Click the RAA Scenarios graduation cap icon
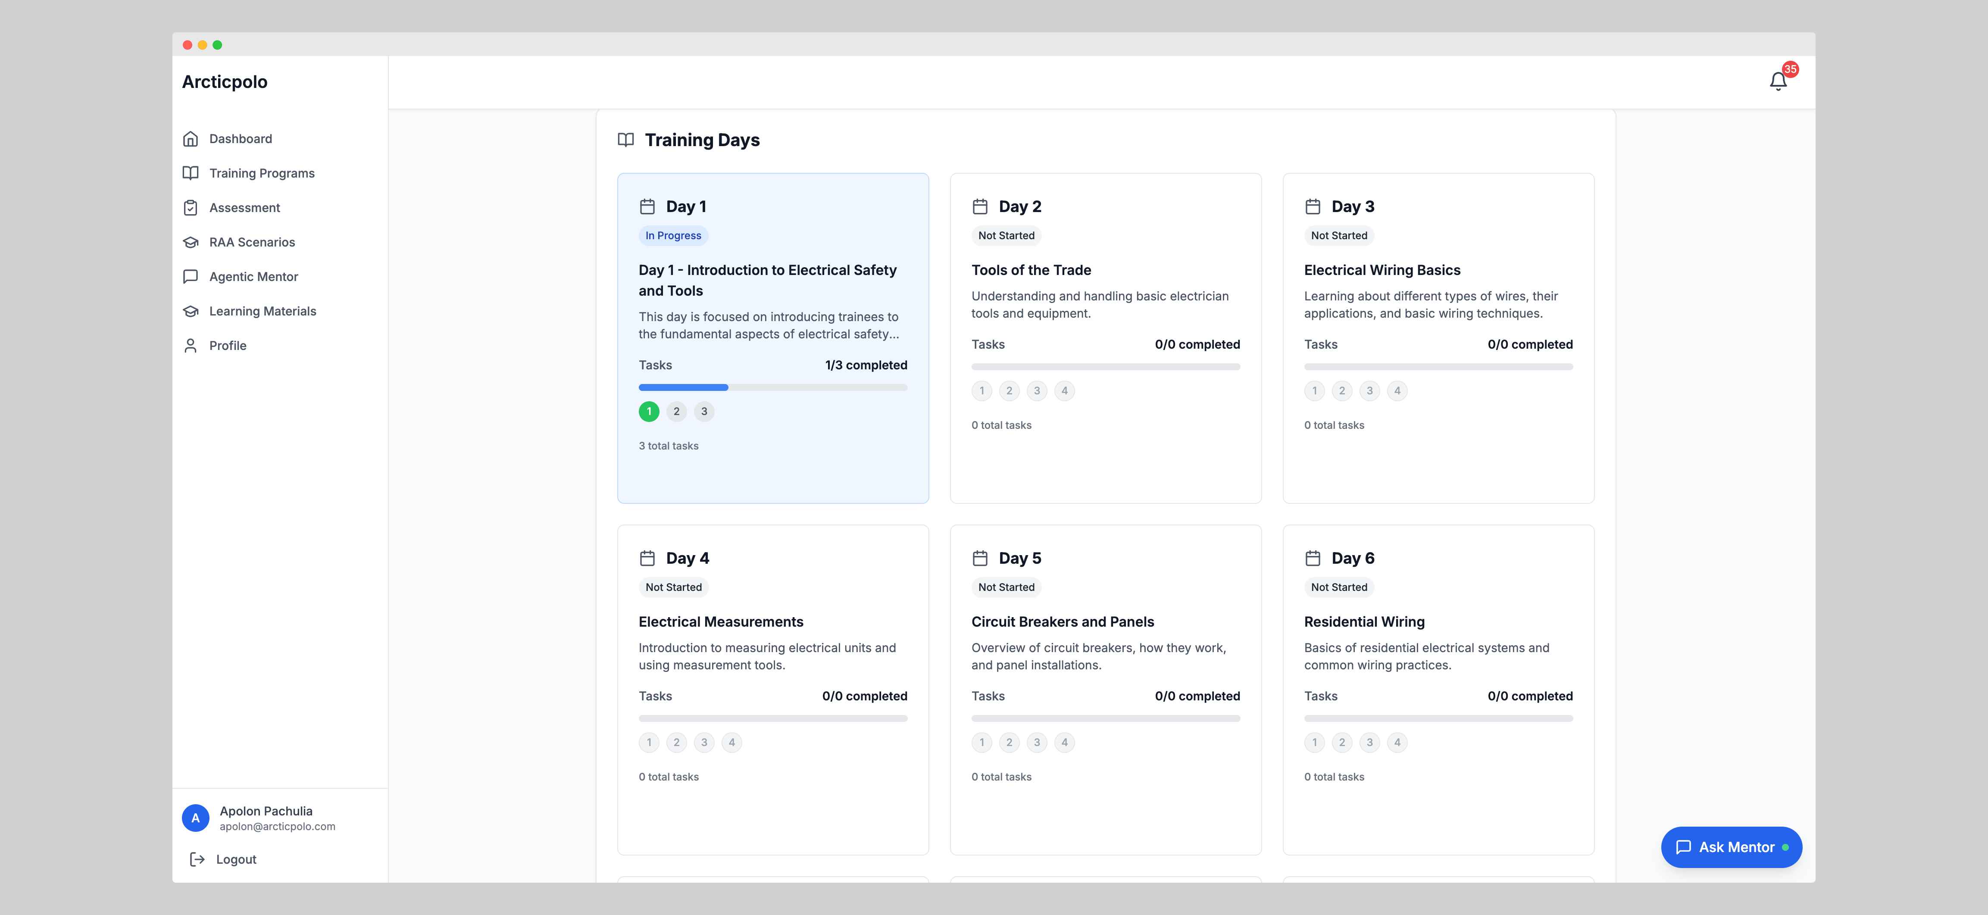The image size is (1988, 915). [191, 242]
